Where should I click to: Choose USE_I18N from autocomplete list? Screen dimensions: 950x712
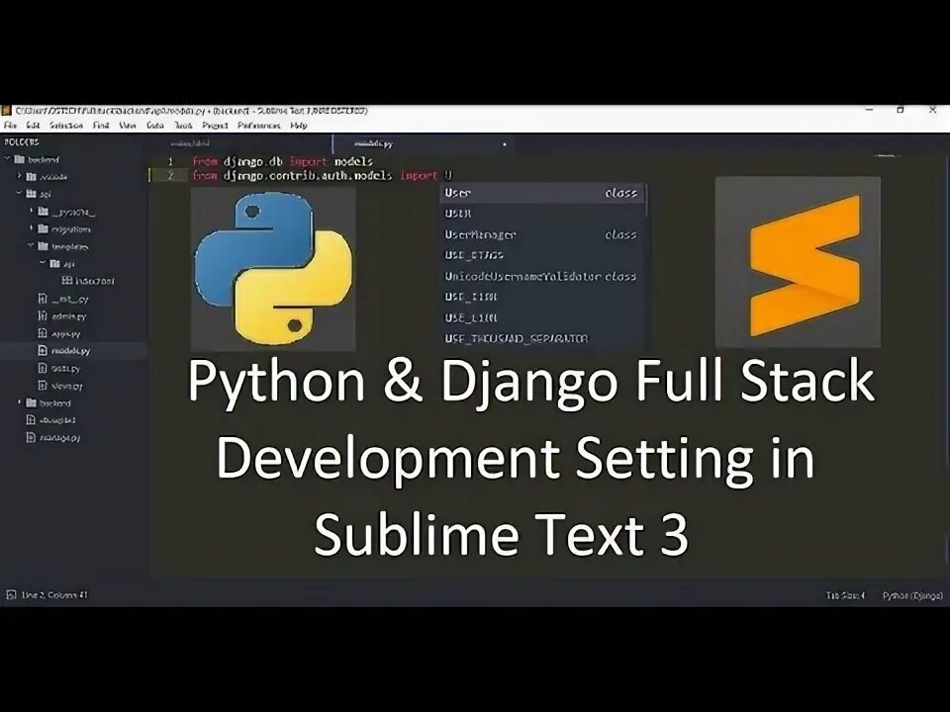click(541, 297)
